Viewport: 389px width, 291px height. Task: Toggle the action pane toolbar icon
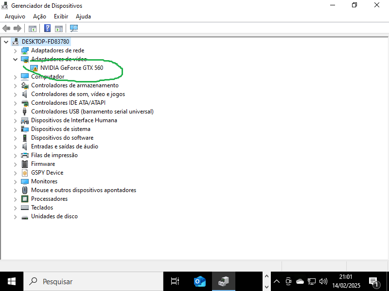tap(59, 29)
